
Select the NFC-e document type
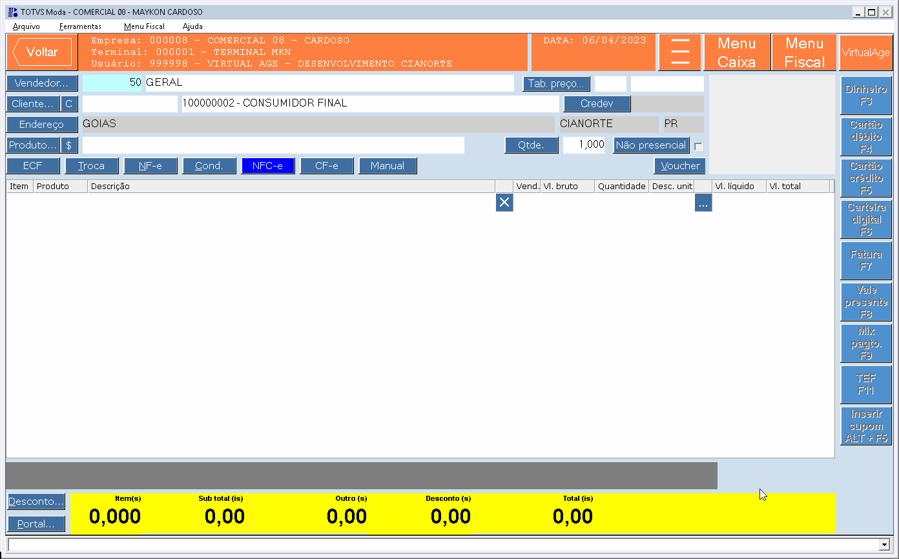268,166
